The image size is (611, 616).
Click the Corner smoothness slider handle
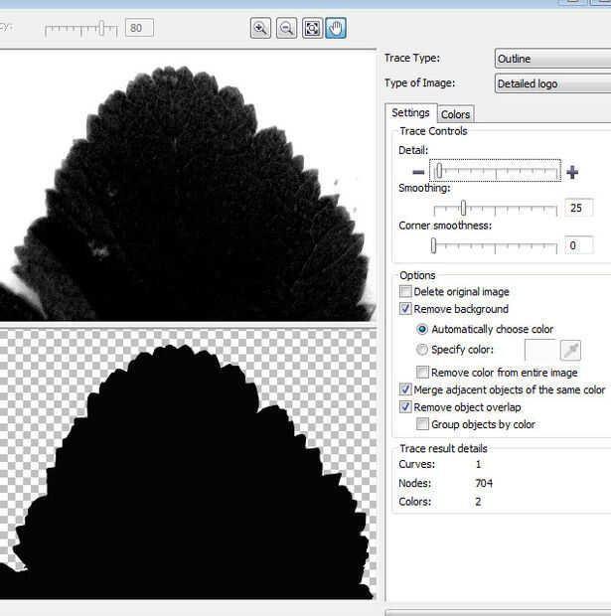[x=433, y=245]
